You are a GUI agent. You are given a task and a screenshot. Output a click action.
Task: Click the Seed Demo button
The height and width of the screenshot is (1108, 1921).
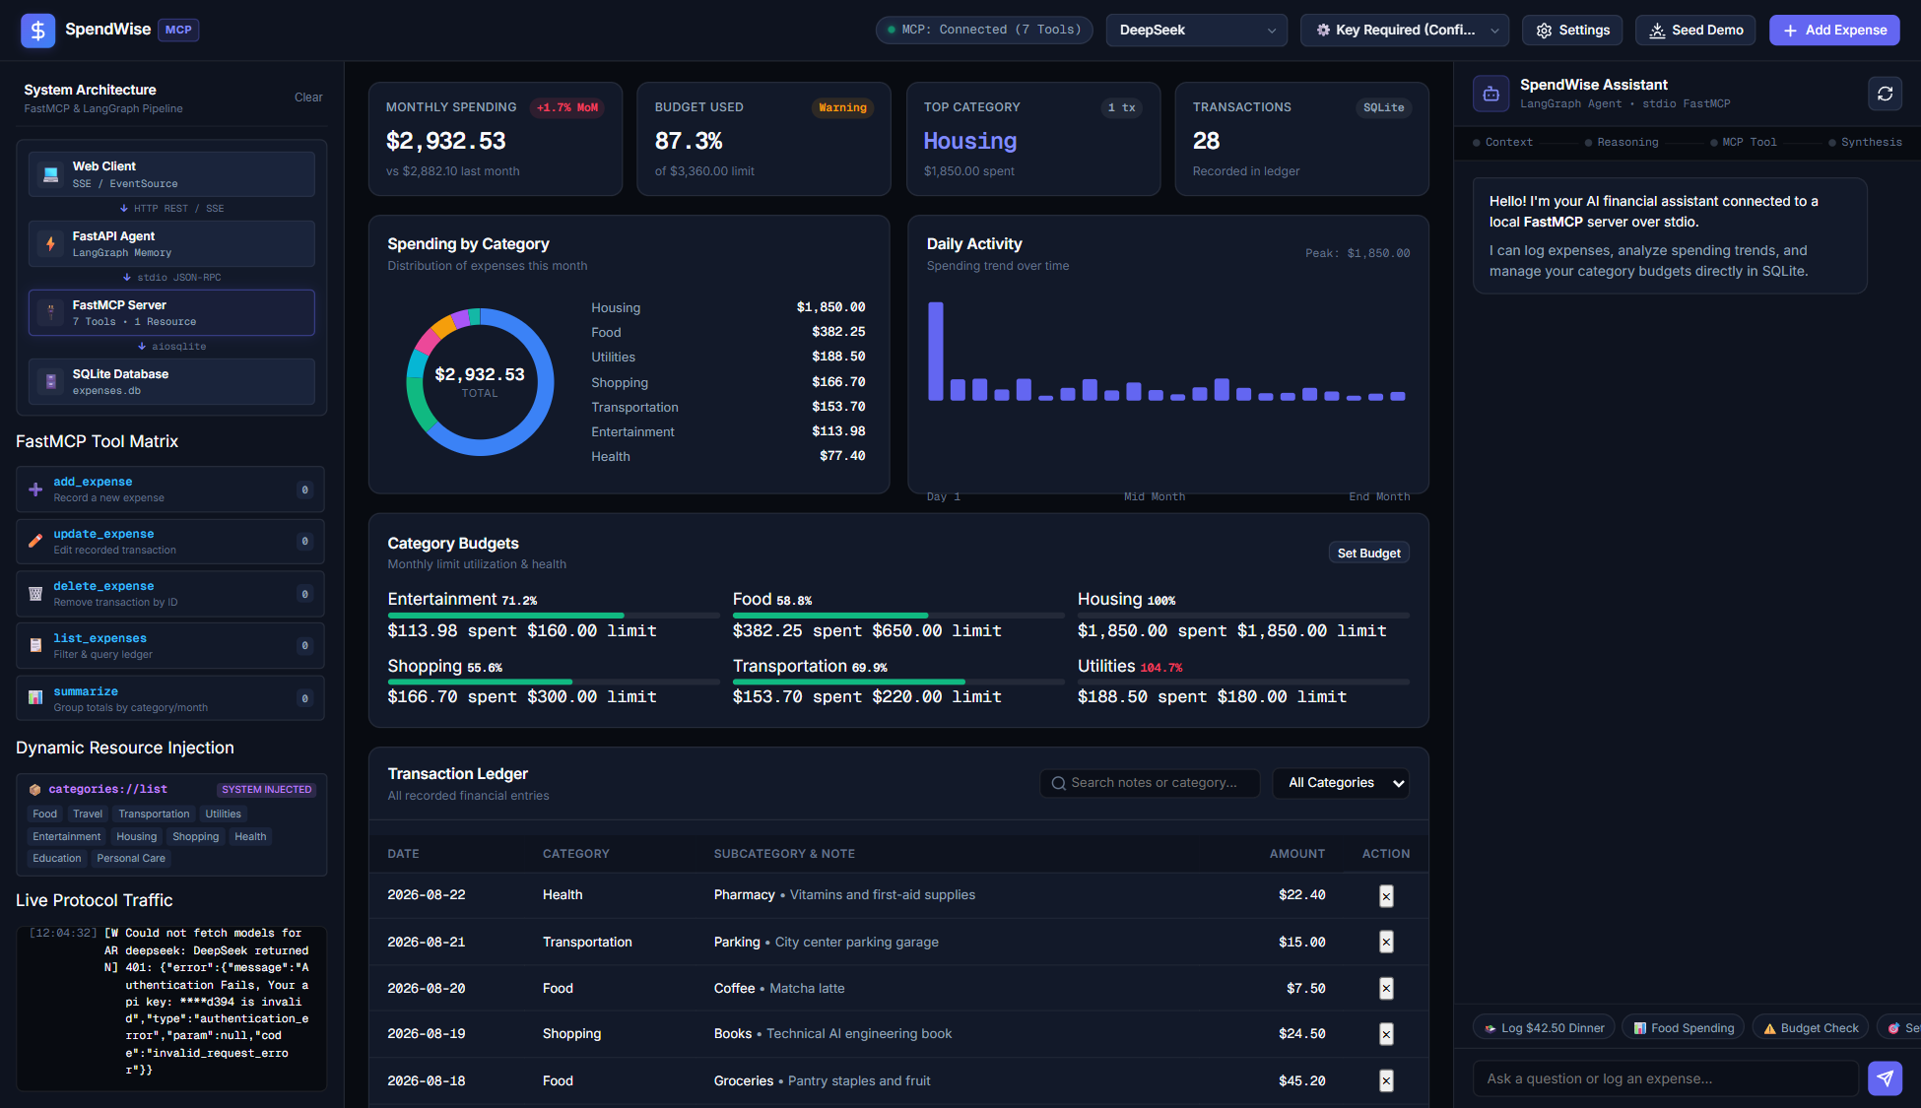1695,31
